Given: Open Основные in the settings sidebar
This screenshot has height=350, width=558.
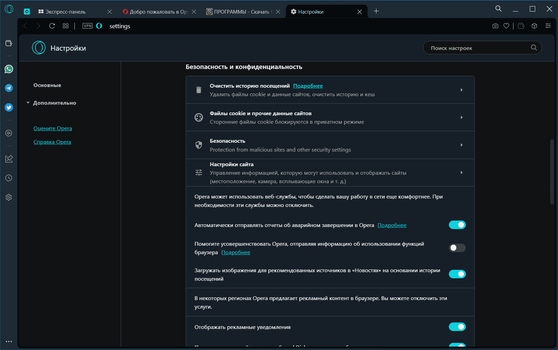Looking at the screenshot, I should (x=47, y=85).
